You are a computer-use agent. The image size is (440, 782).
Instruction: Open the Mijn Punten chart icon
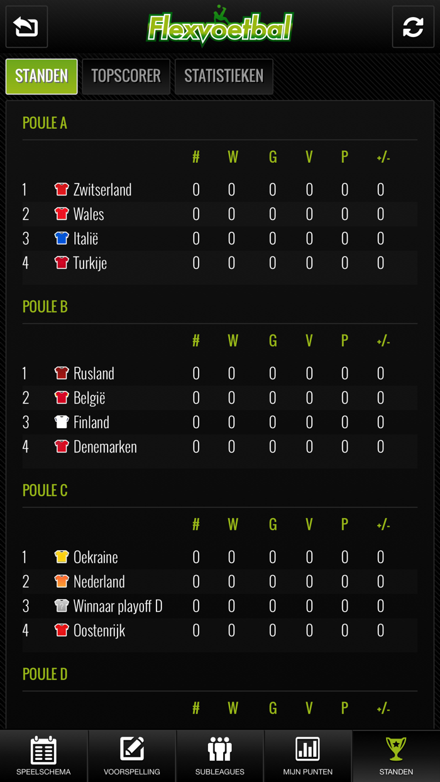point(307,756)
